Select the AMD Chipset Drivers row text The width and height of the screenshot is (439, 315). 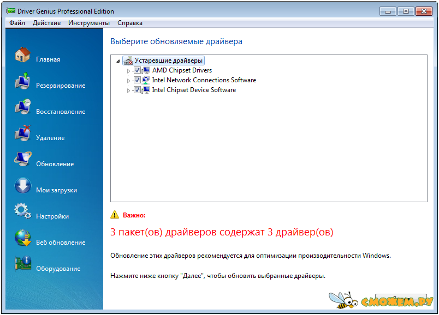tap(182, 70)
